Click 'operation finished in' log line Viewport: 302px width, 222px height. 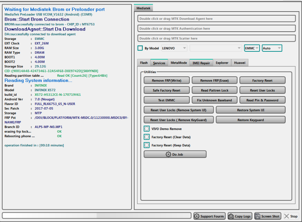(34, 145)
